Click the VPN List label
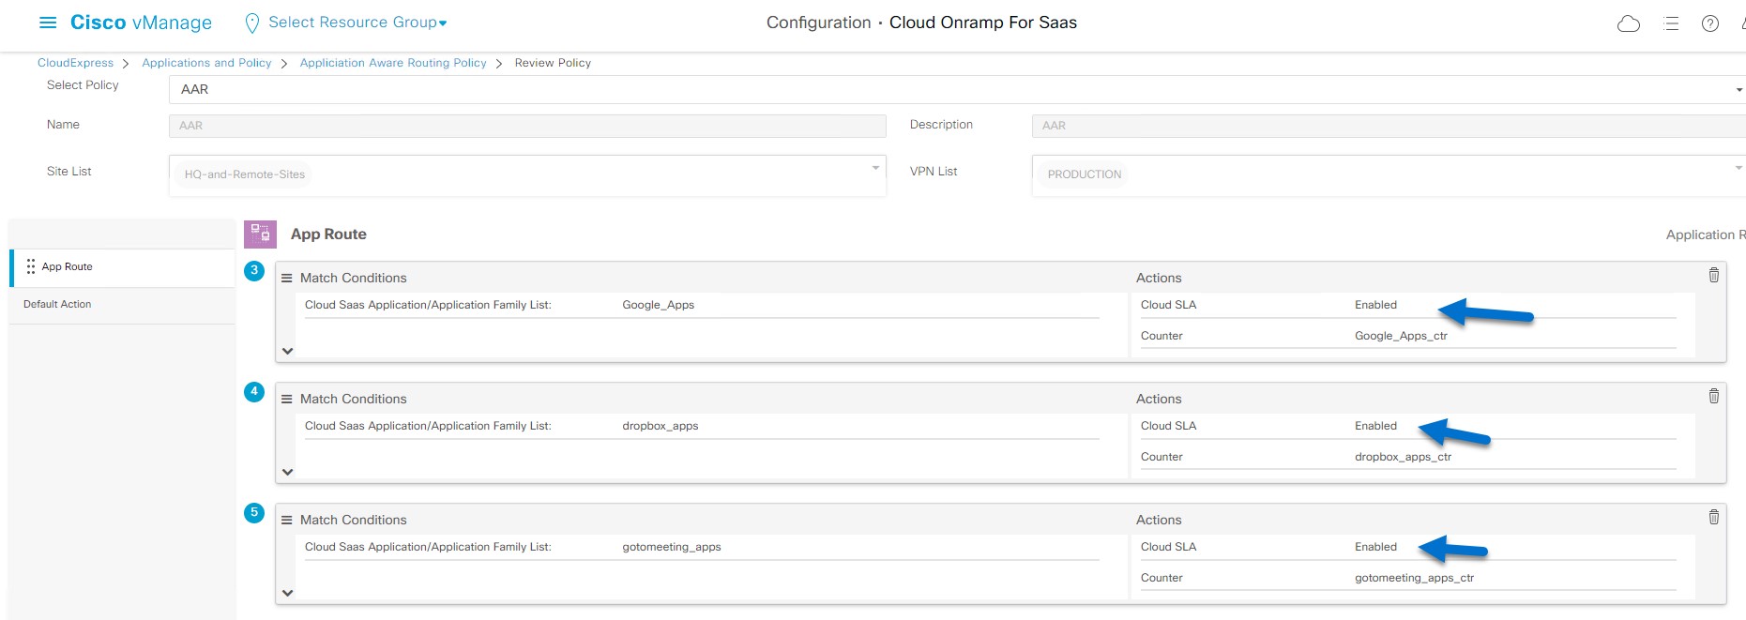The height and width of the screenshot is (620, 1746). (x=934, y=172)
